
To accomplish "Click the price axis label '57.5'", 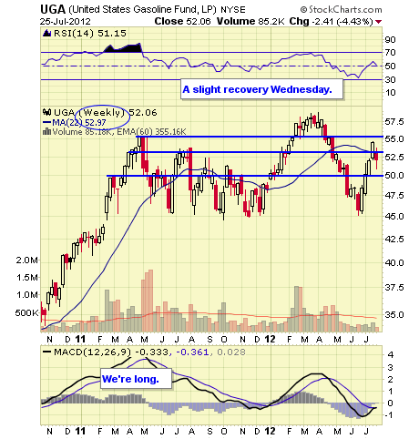I will pyautogui.click(x=394, y=122).
